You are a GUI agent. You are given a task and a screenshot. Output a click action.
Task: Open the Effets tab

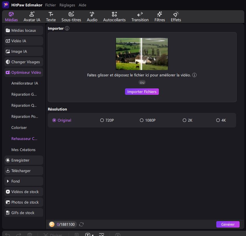176,17
